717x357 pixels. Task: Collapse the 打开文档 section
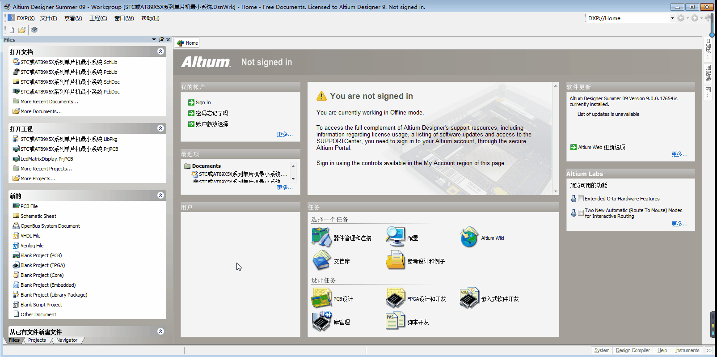[x=161, y=51]
